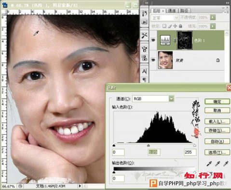Viewport: 231px width, 190px height.
Task: Click the 自动(A) button
Action: 217,141
